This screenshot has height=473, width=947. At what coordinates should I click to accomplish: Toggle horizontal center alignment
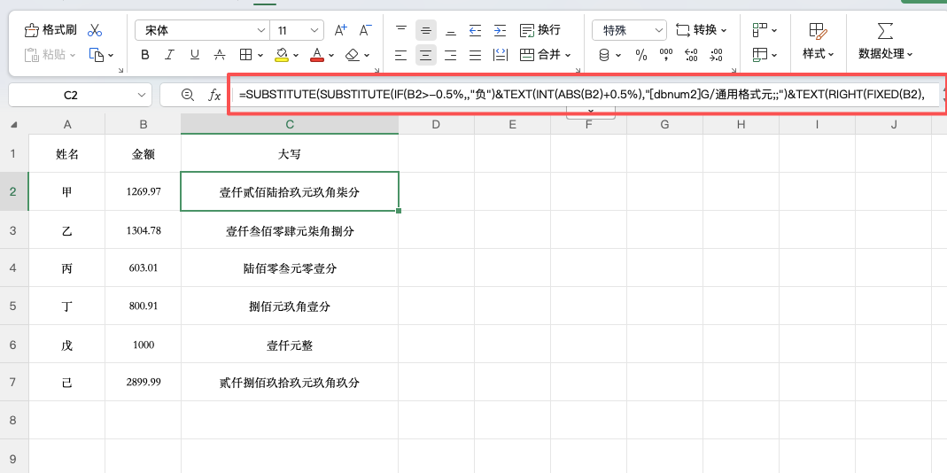426,55
